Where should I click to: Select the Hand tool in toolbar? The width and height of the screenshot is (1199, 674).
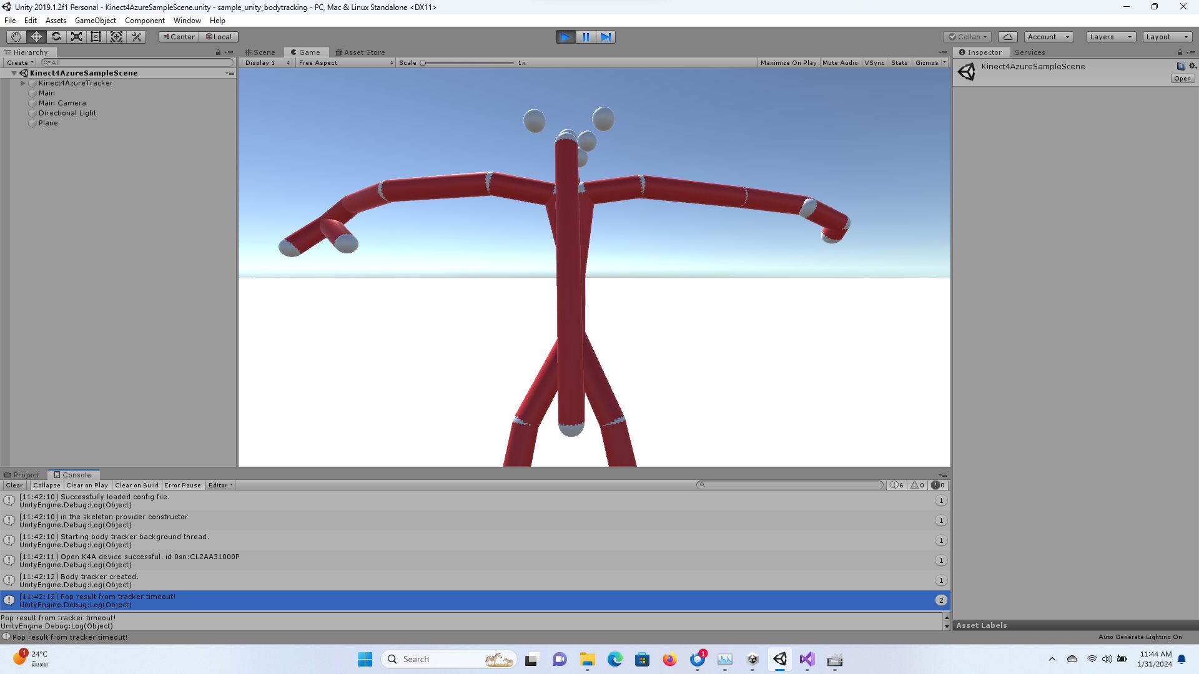(16, 37)
